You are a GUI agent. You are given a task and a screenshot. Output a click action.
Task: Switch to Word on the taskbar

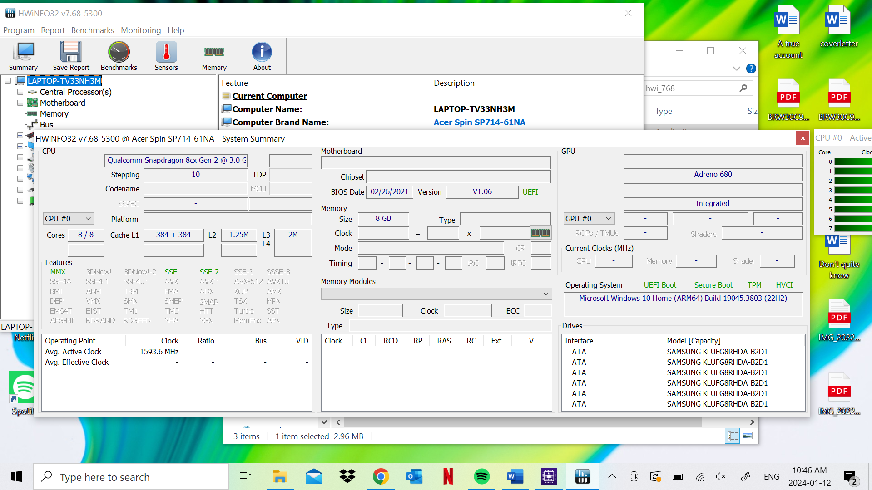[x=515, y=476]
